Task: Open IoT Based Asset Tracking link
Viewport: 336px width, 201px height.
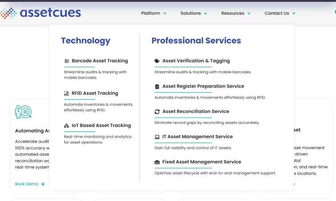Action: click(x=101, y=126)
